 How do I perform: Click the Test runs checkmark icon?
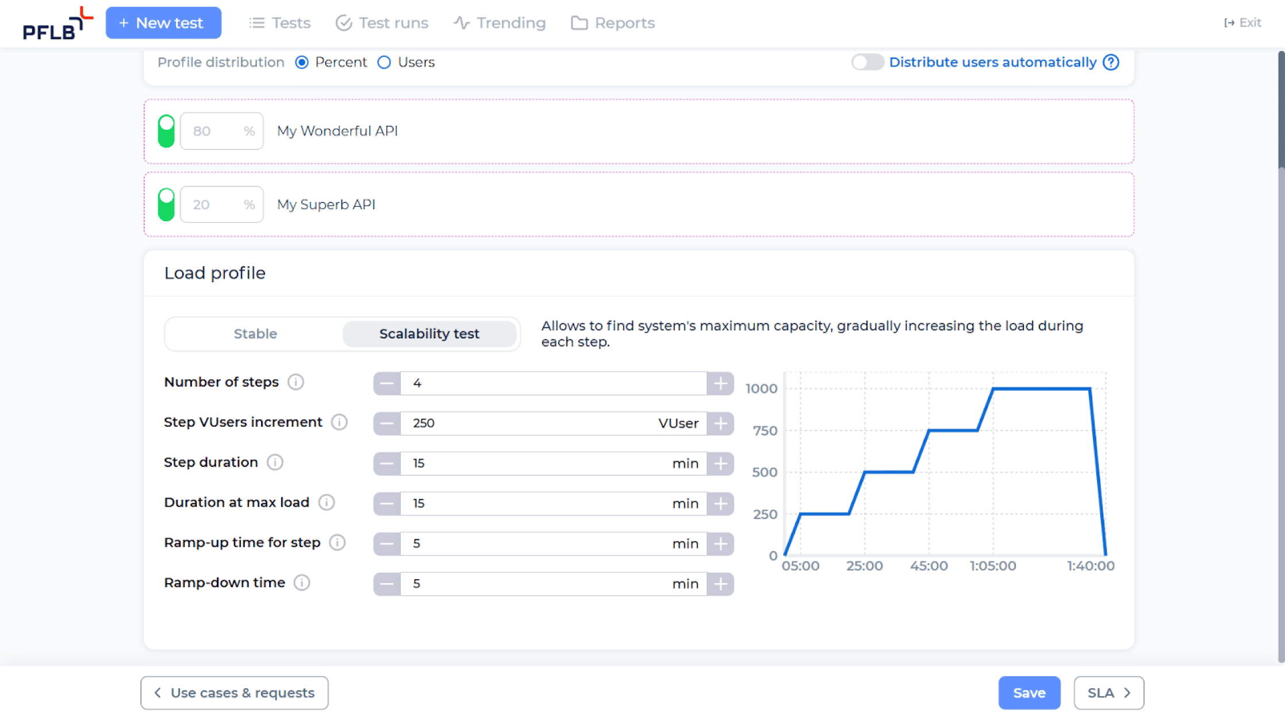[x=343, y=23]
